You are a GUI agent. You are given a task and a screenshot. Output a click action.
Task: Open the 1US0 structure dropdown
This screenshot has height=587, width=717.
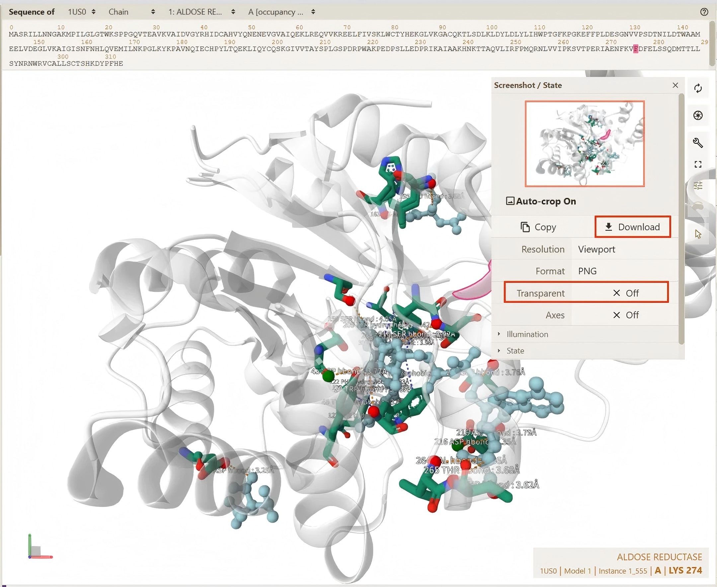(x=81, y=12)
